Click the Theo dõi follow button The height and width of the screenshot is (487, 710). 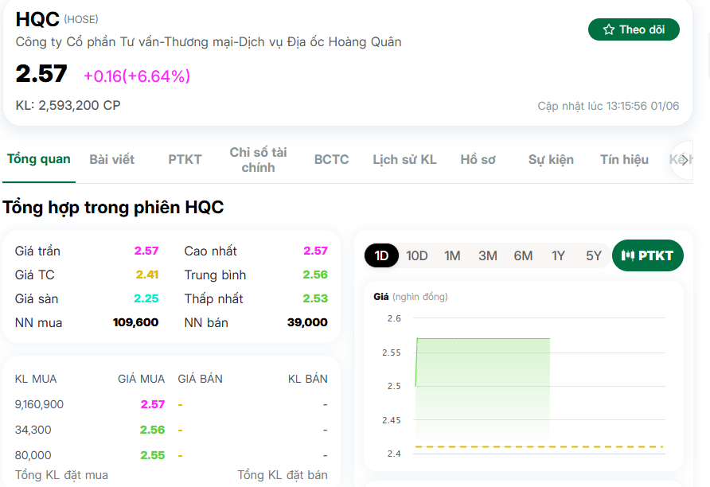coord(634,29)
